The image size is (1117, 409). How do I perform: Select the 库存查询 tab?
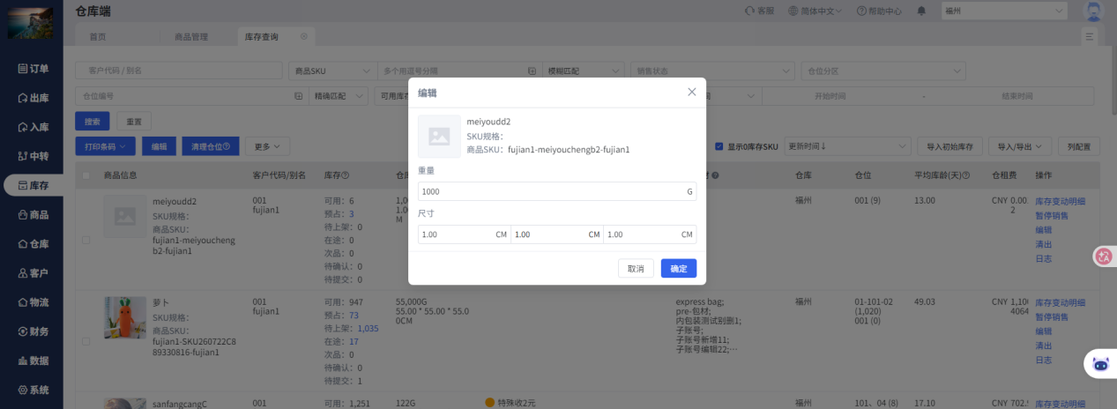tap(261, 37)
